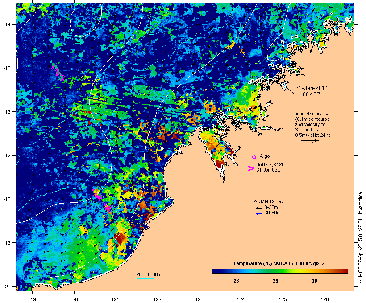Click the longitude axis label 122
This screenshot has height=303, width=366.
pyautogui.click(x=158, y=299)
